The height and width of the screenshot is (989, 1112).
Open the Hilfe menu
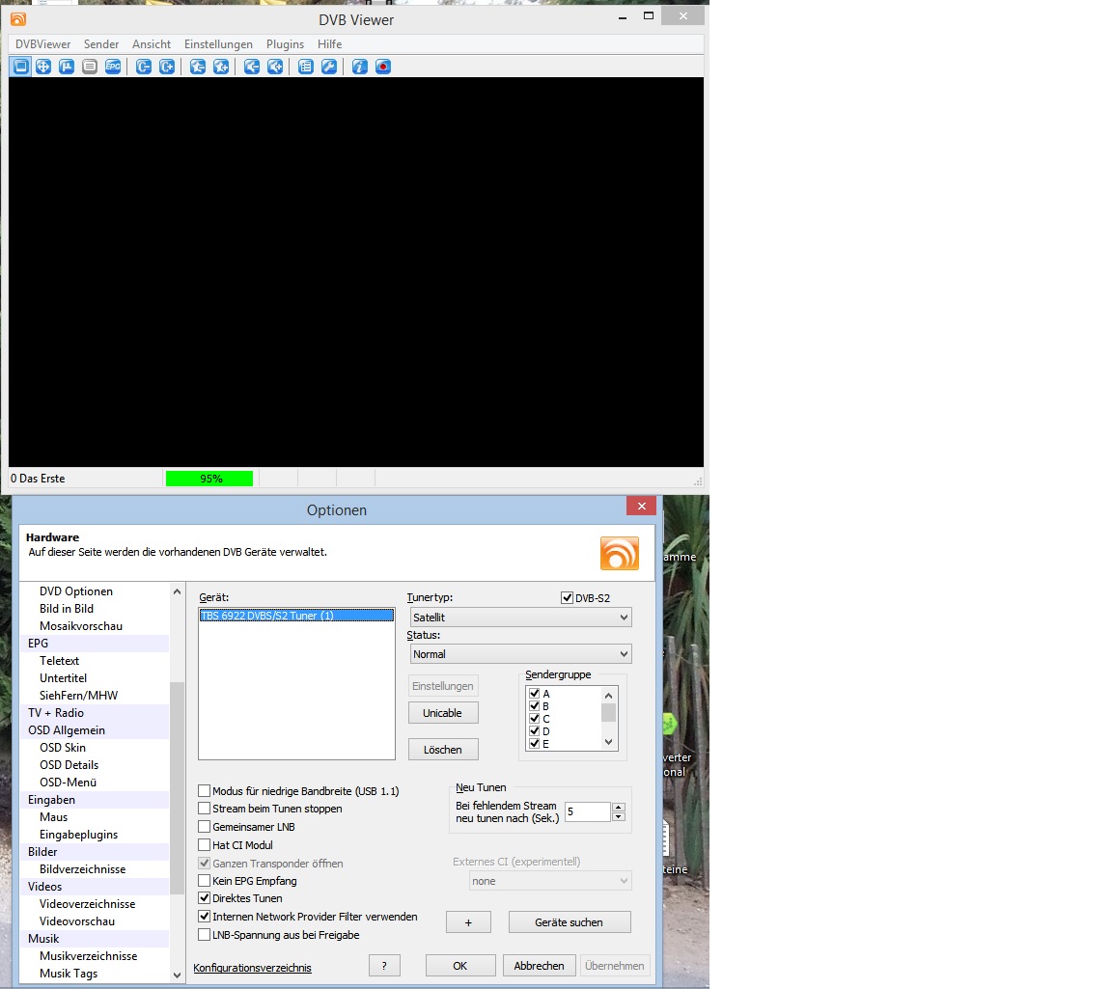[x=330, y=44]
